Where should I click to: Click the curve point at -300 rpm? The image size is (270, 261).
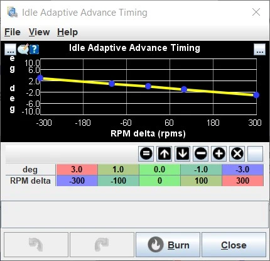40,78
